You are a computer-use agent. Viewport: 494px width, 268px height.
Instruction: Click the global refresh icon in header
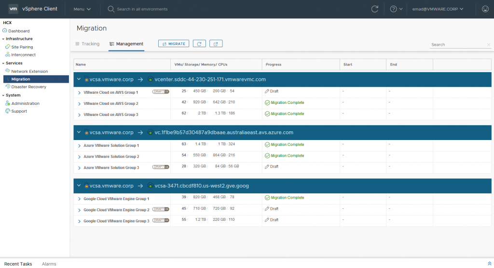pyautogui.click(x=374, y=9)
